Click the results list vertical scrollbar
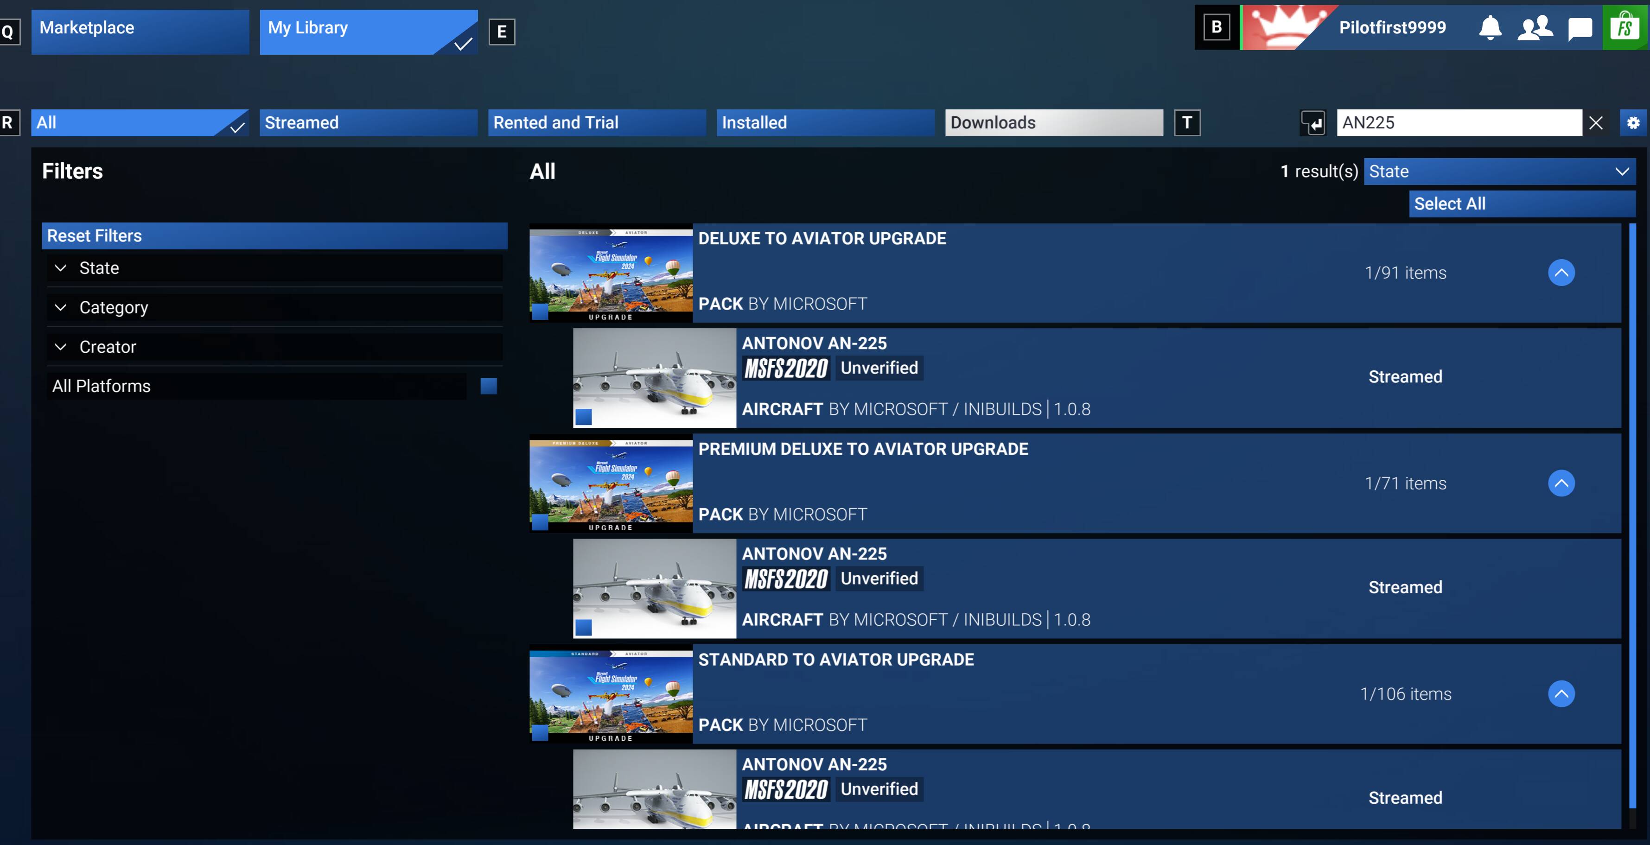The image size is (1650, 845). click(x=1632, y=513)
